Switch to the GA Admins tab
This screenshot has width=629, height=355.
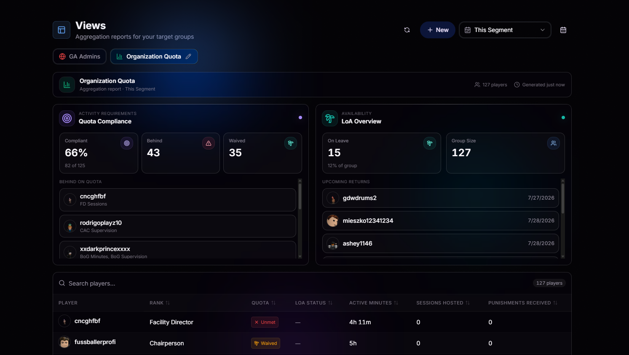(x=80, y=56)
